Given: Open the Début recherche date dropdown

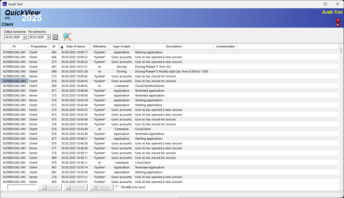Looking at the screenshot, I should point(24,37).
